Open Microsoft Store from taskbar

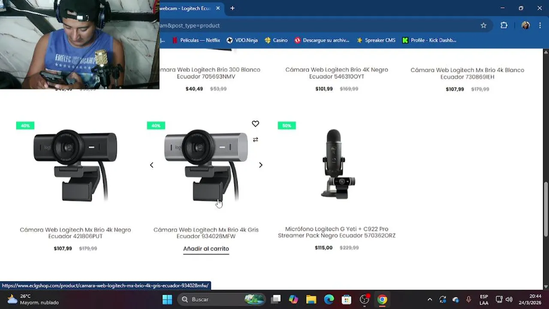click(347, 300)
